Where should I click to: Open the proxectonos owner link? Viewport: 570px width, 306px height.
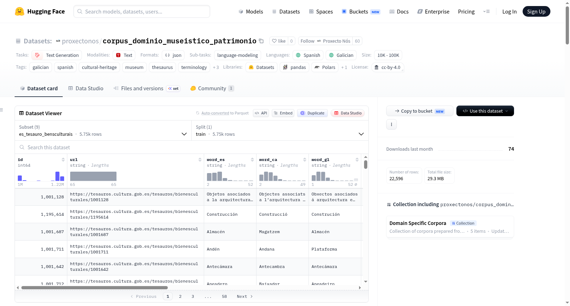[x=80, y=41]
